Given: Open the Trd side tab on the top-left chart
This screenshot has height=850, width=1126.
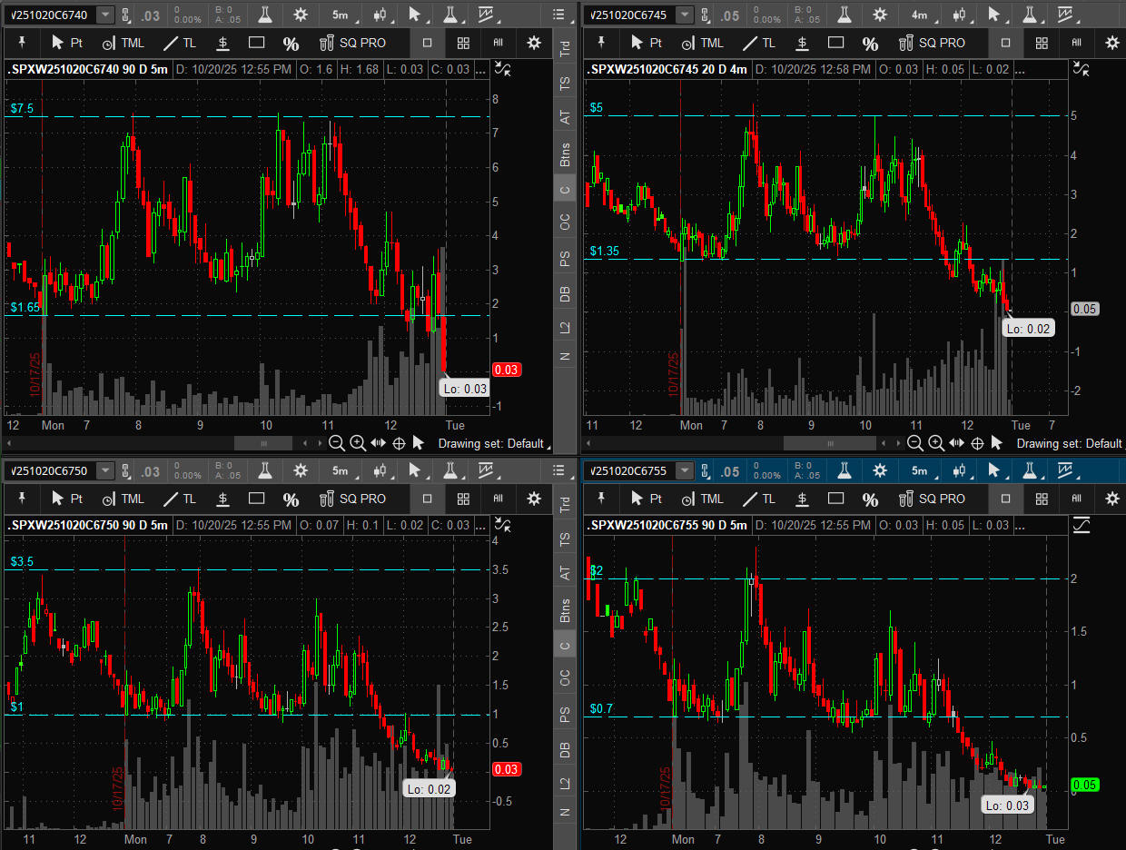Looking at the screenshot, I should pyautogui.click(x=565, y=50).
